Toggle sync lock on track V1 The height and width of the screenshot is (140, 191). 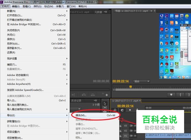[x=131, y=136]
